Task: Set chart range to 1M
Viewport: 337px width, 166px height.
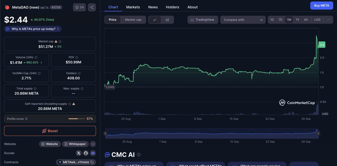Action: tap(289, 20)
